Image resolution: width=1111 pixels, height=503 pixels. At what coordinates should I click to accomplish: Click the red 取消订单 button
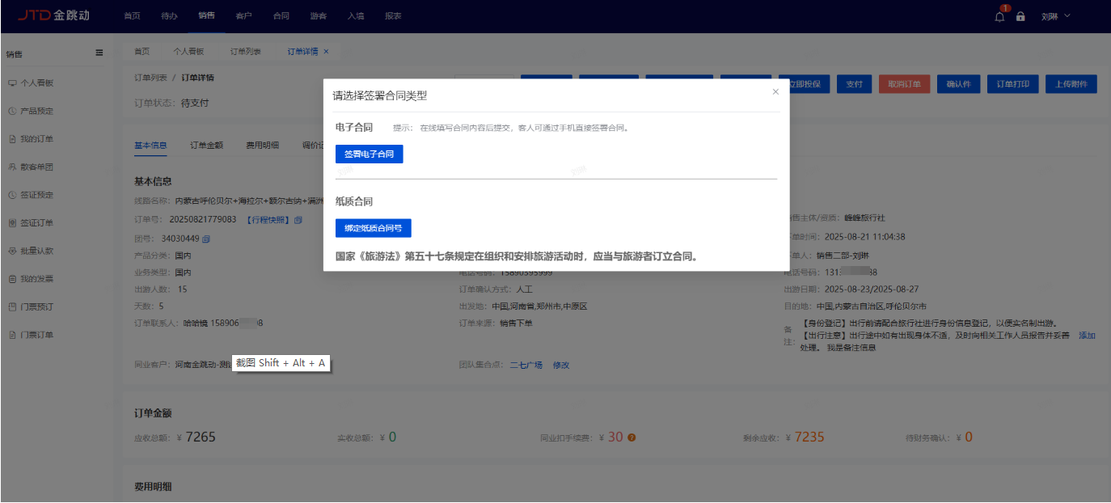904,84
